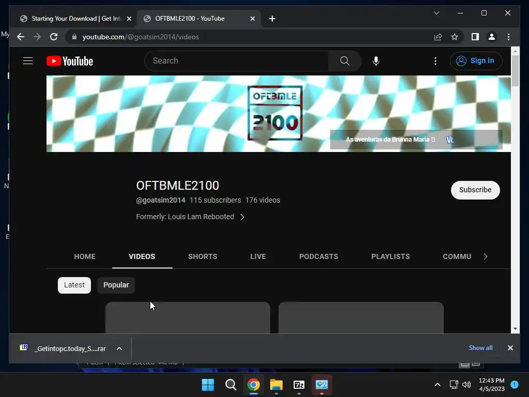
Task: Open the channel HOME tab
Action: [85, 256]
